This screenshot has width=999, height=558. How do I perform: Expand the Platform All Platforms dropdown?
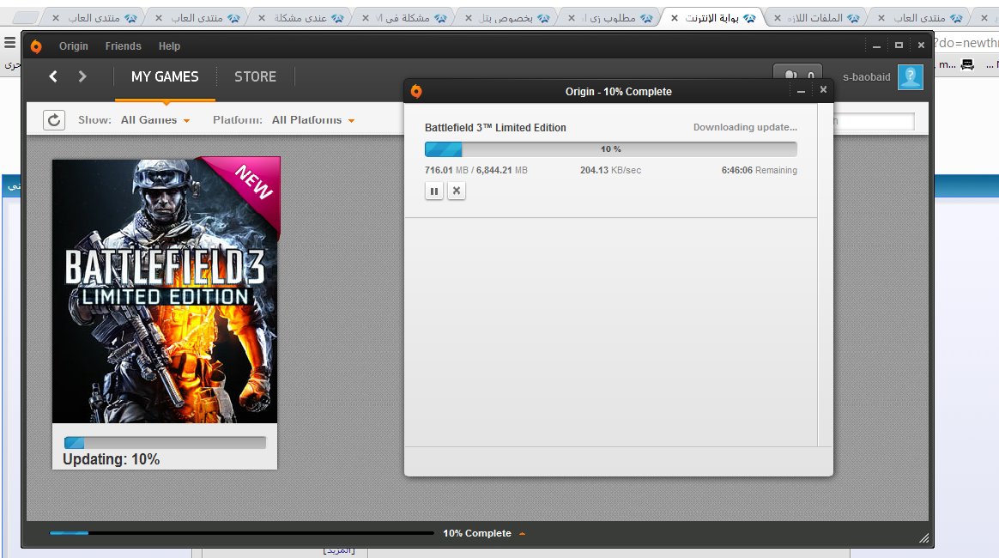312,119
